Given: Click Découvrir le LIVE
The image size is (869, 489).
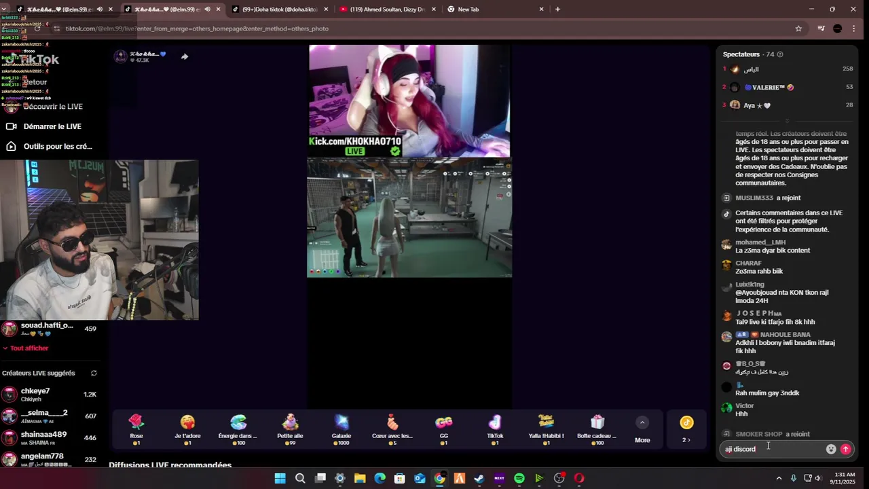Looking at the screenshot, I should 52,107.
